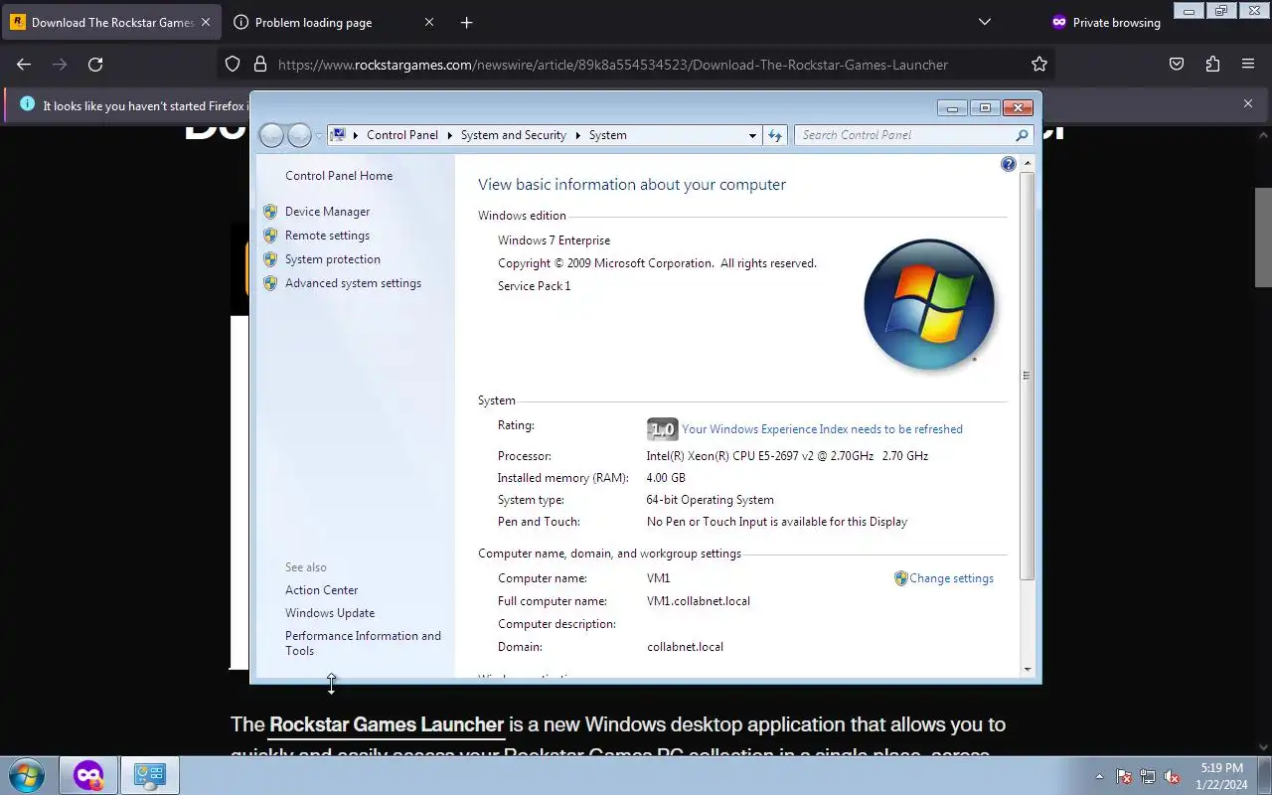Open a new Firefox tab
This screenshot has width=1272, height=795.
[x=467, y=22]
